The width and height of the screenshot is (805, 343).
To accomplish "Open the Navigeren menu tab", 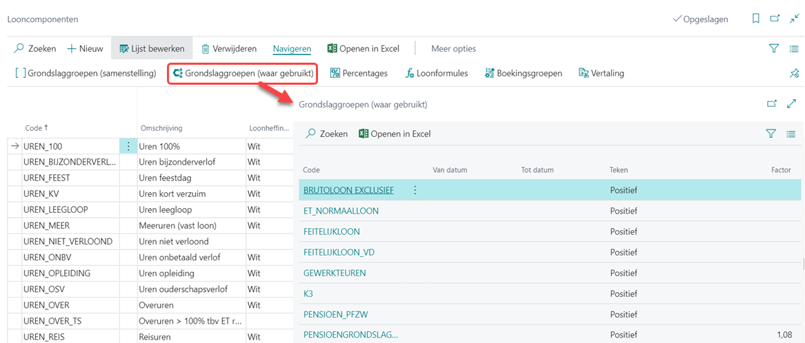I will pos(292,49).
